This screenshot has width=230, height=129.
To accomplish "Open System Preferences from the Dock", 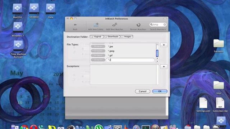I will pyautogui.click(x=118, y=127).
